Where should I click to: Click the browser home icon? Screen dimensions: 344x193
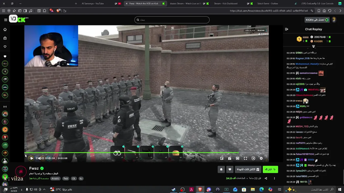(x=324, y=11)
